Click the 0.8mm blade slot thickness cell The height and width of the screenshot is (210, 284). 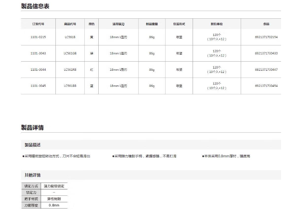coord(54,205)
